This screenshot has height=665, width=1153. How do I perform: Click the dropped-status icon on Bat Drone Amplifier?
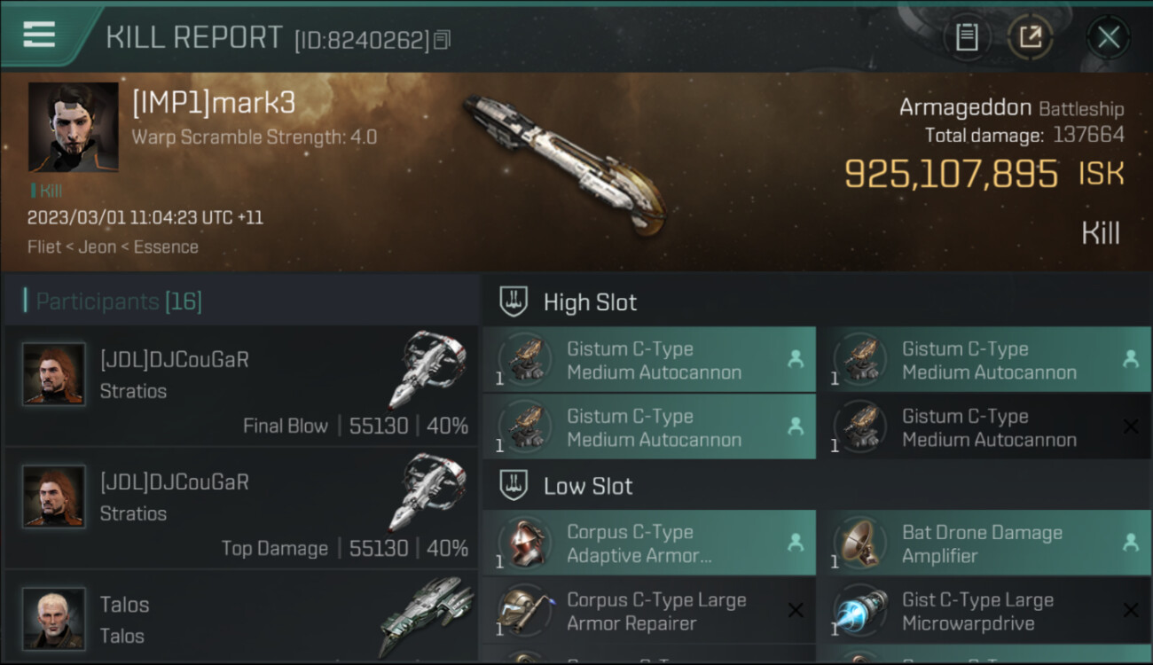coord(1130,543)
